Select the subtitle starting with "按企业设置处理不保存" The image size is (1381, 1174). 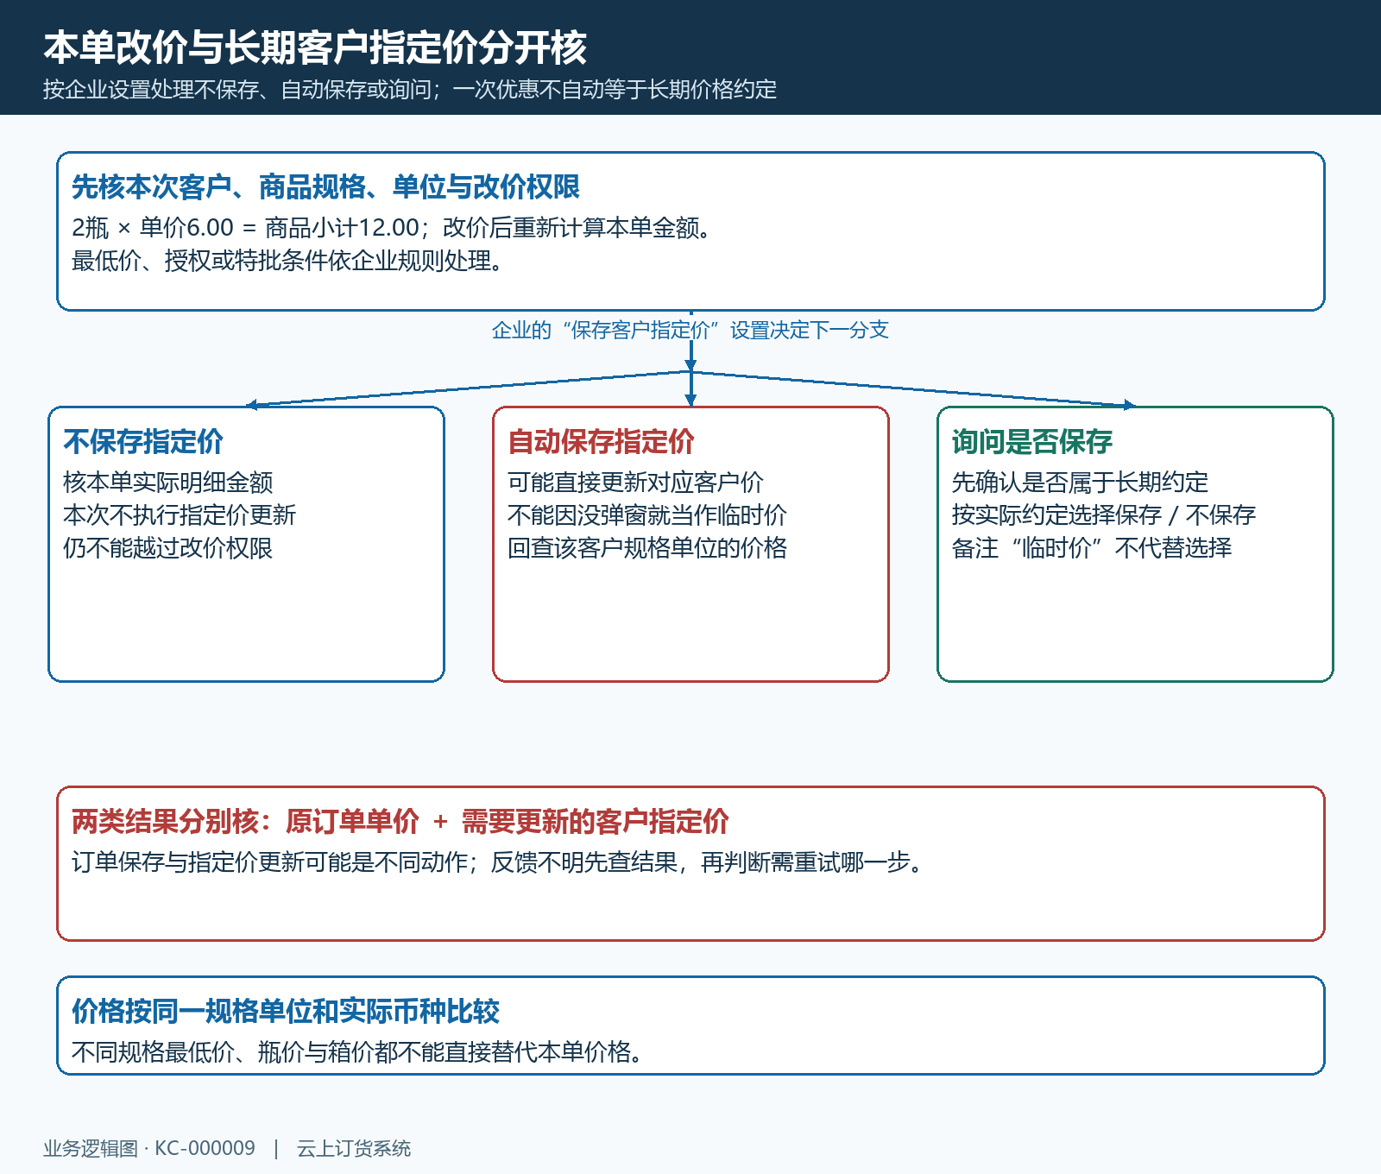pos(410,90)
